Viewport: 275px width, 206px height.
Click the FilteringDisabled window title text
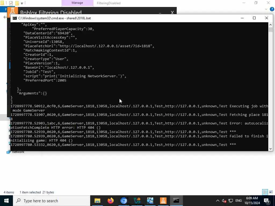pos(109,3)
